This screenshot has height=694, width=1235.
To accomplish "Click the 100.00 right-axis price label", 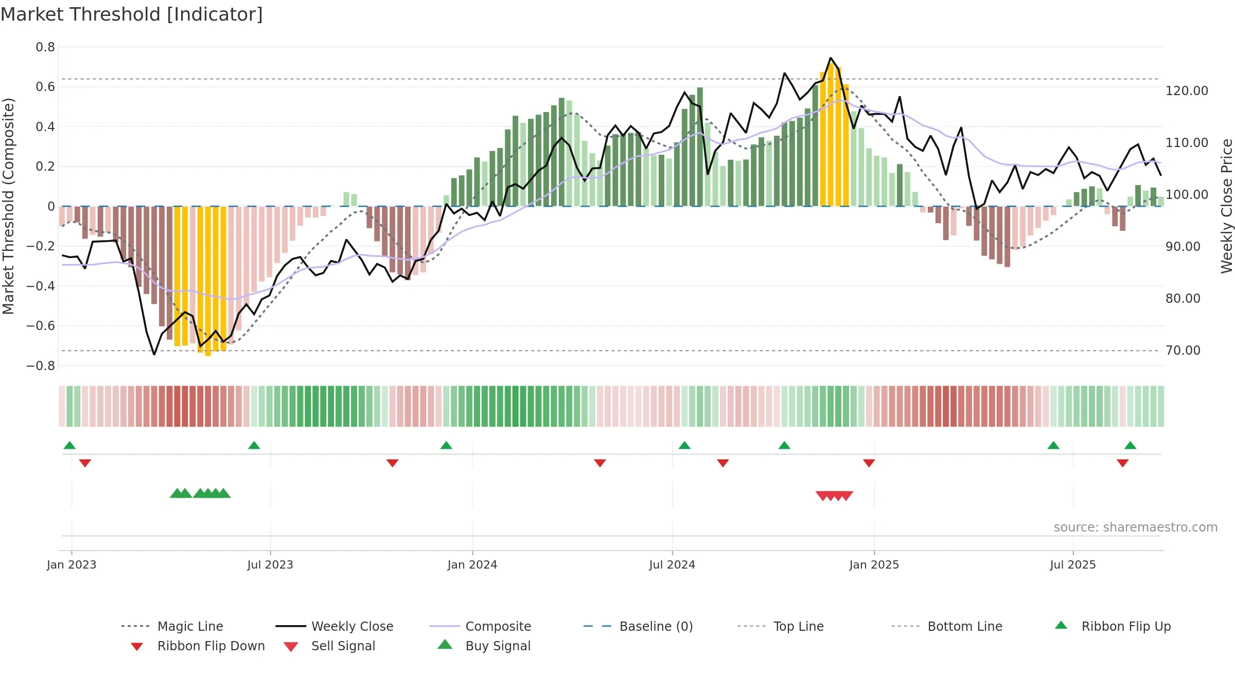I will [1187, 195].
